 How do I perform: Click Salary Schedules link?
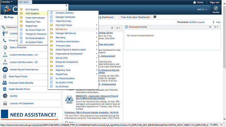coord(18,47)
